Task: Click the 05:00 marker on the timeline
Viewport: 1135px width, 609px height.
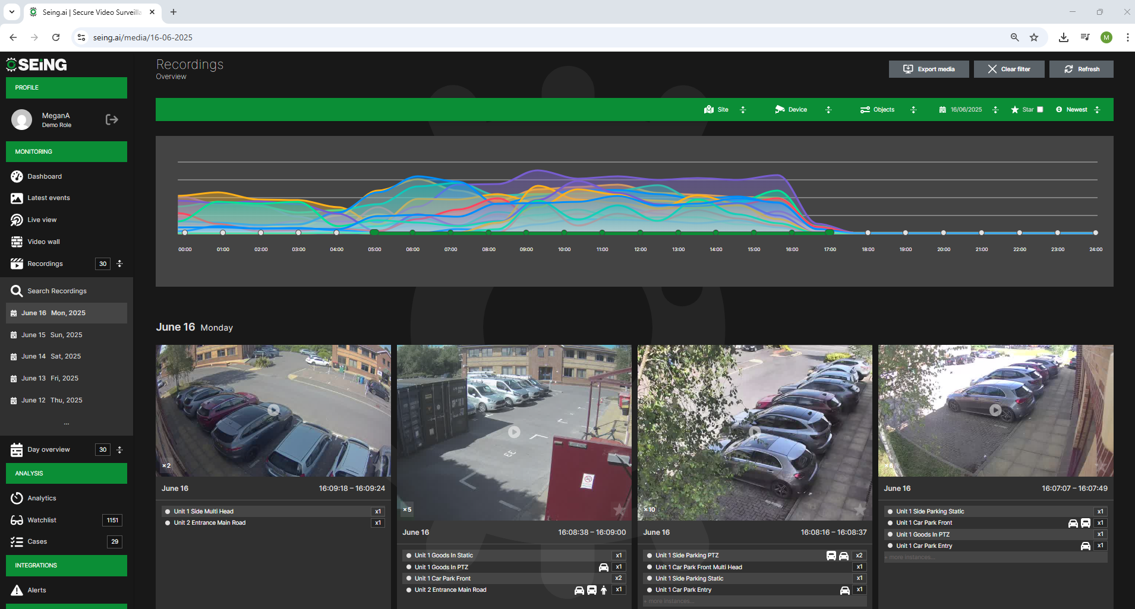Action: (374, 233)
